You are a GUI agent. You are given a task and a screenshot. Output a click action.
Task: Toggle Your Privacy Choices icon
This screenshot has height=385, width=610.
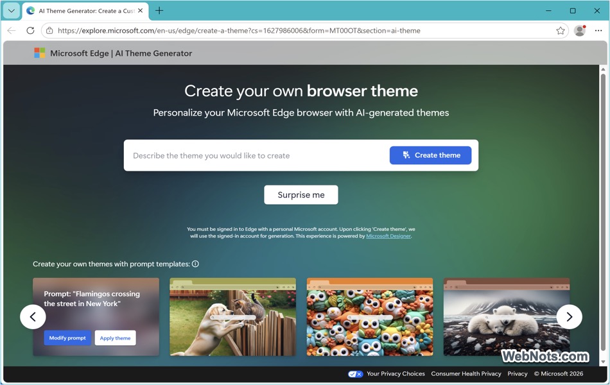pyautogui.click(x=355, y=373)
